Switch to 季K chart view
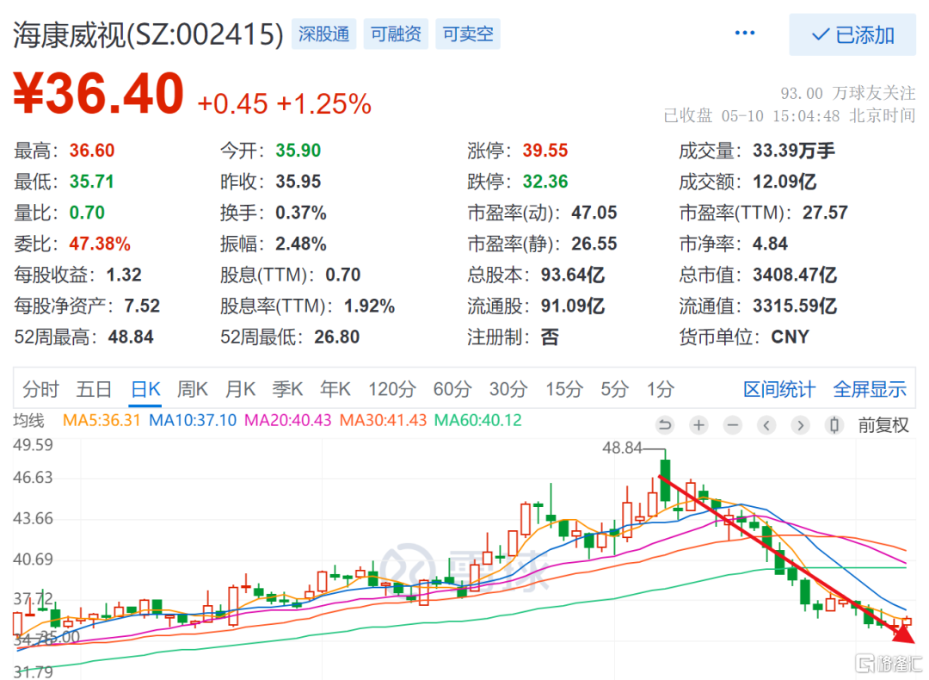The width and height of the screenshot is (929, 680). pos(287,390)
